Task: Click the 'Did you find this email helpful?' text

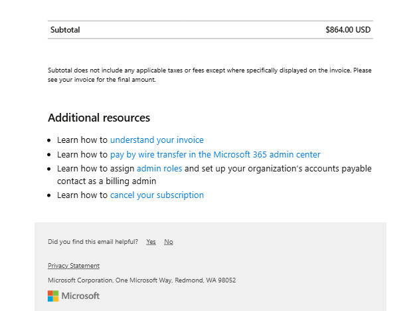Action: [93, 242]
